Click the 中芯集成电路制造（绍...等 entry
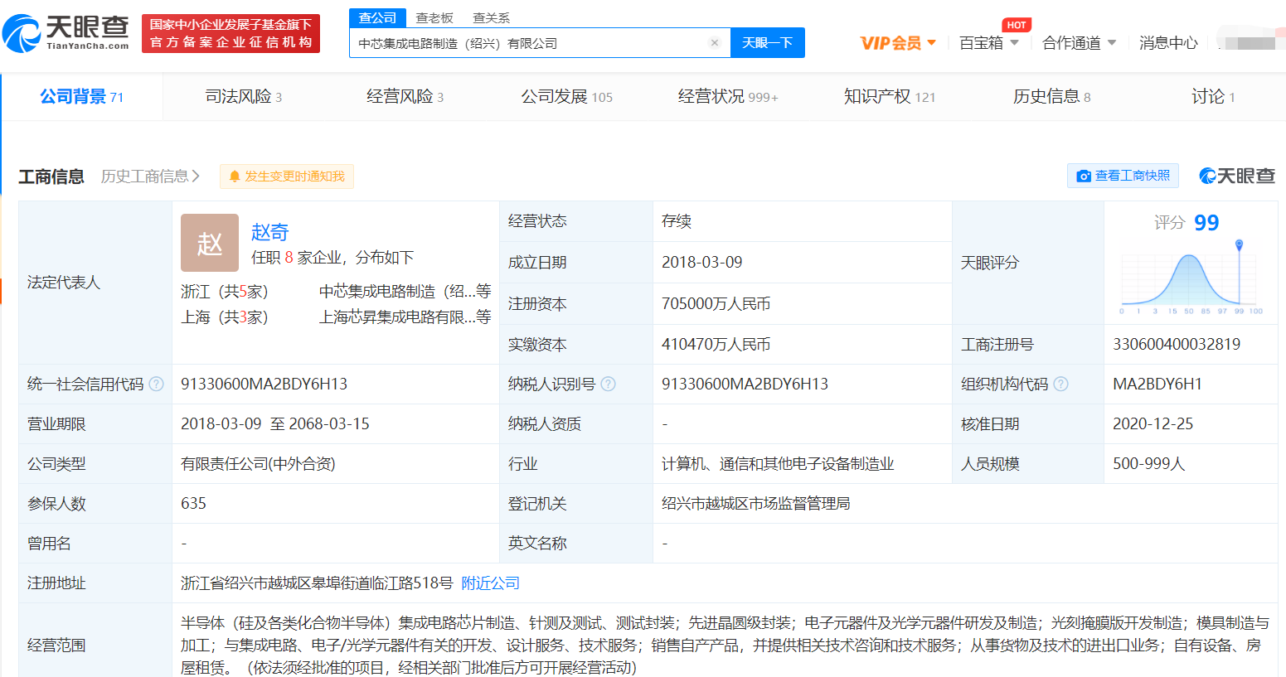Viewport: 1286px width, 677px height. pyautogui.click(x=405, y=292)
